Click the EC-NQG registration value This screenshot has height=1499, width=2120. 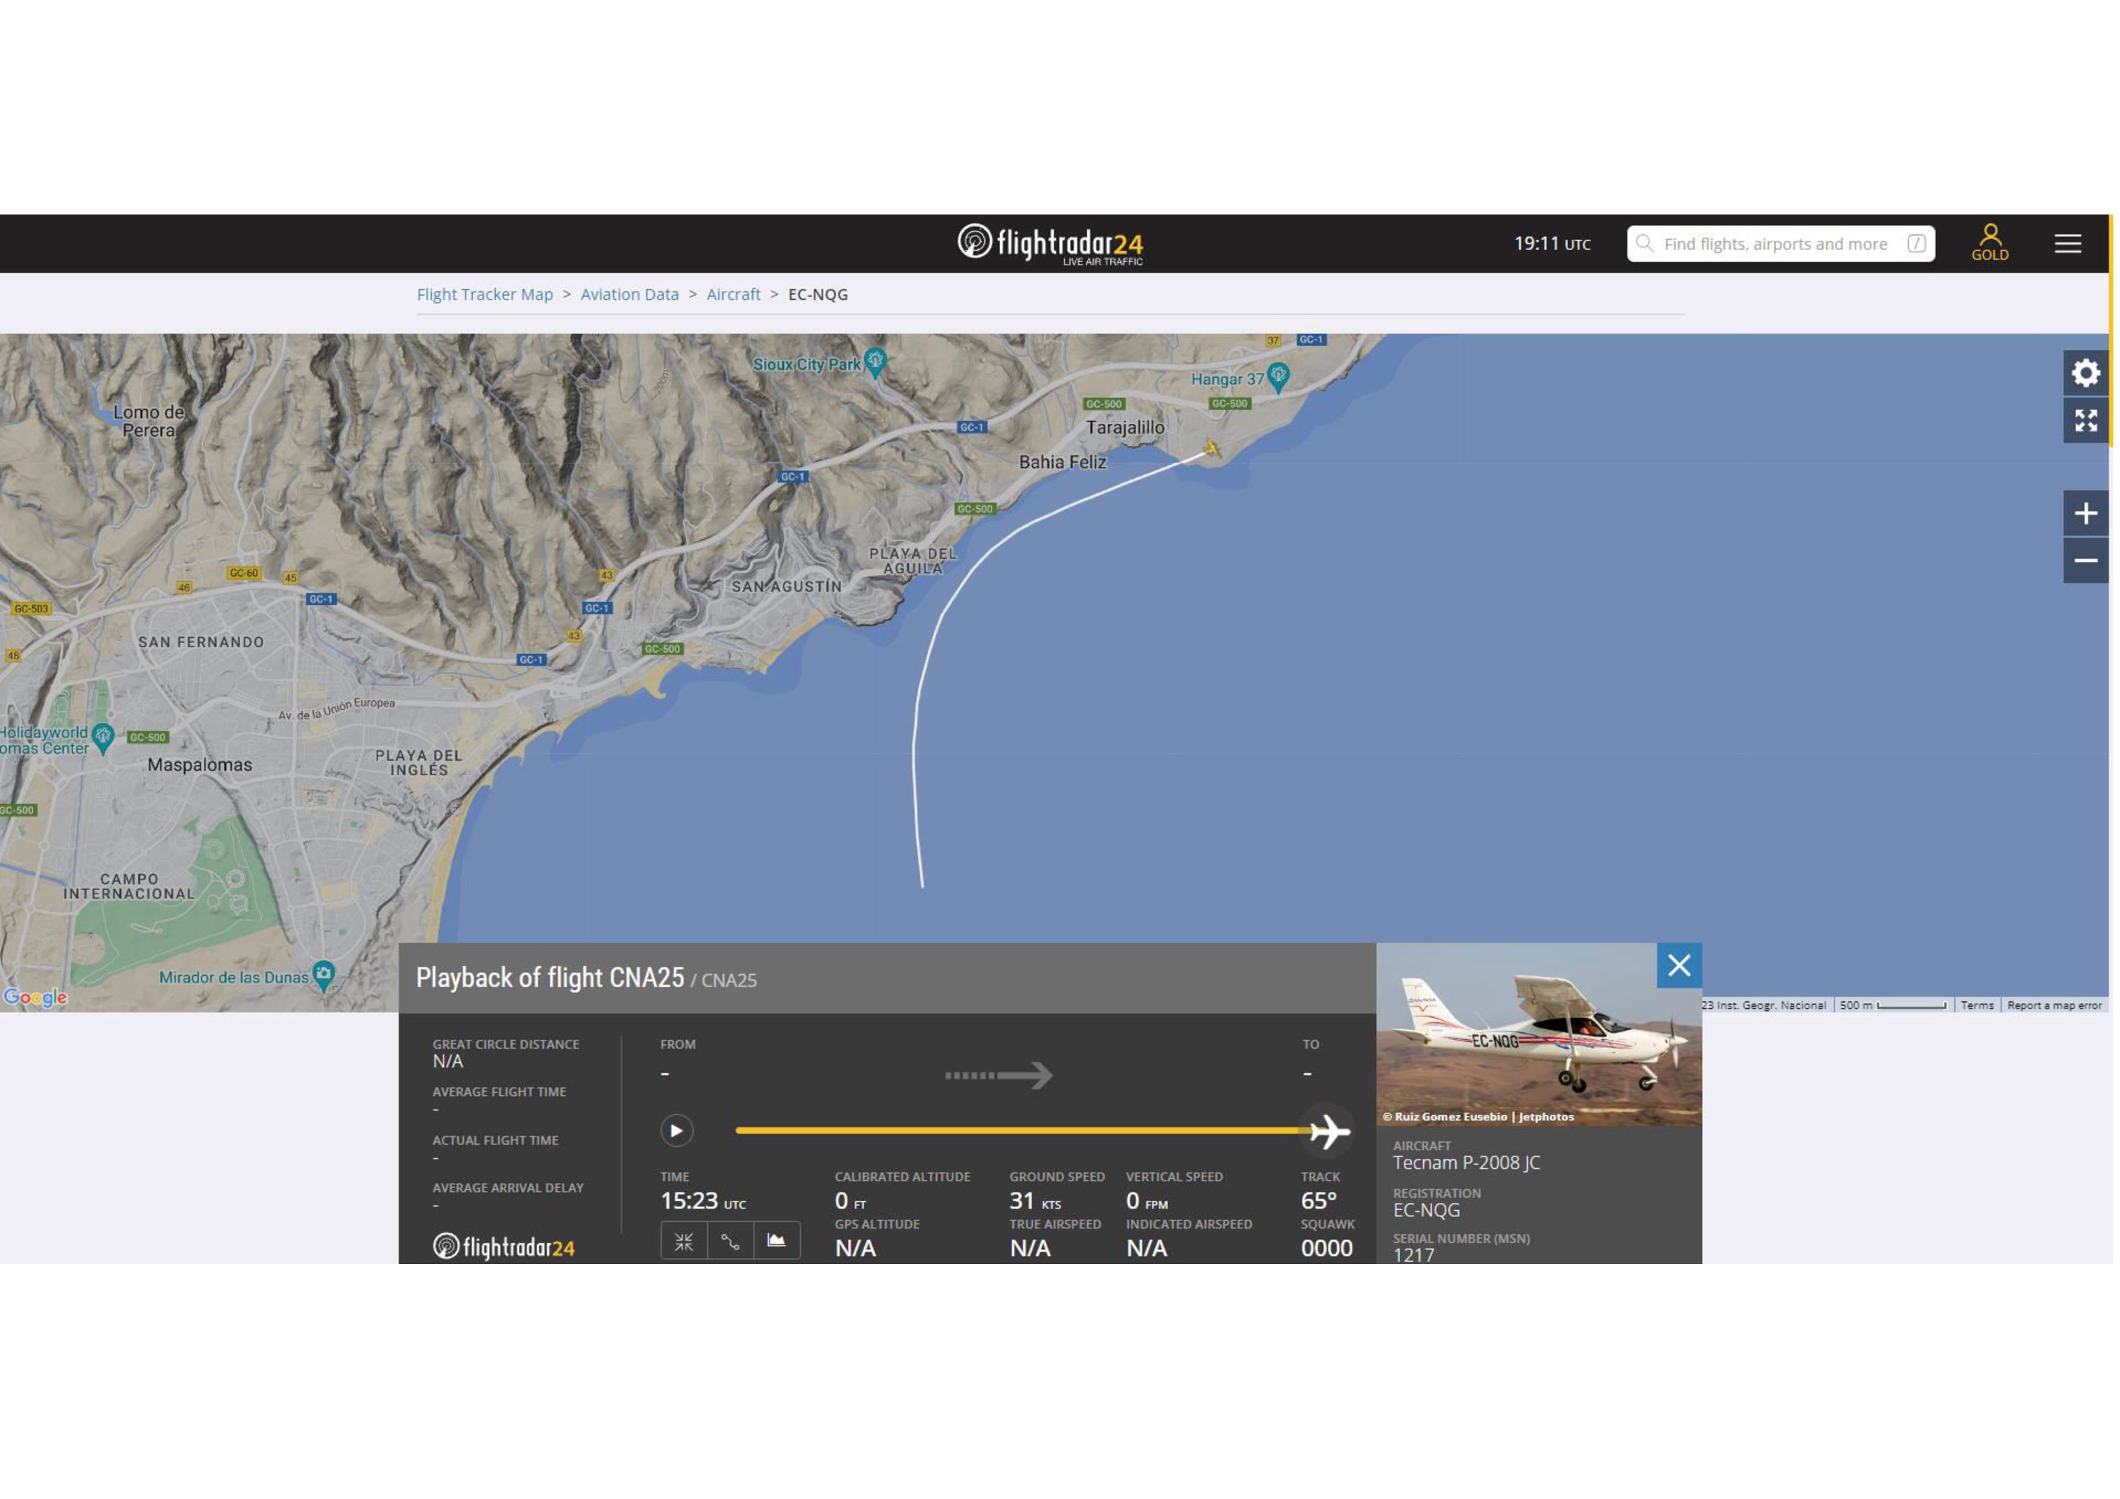pos(1427,1211)
